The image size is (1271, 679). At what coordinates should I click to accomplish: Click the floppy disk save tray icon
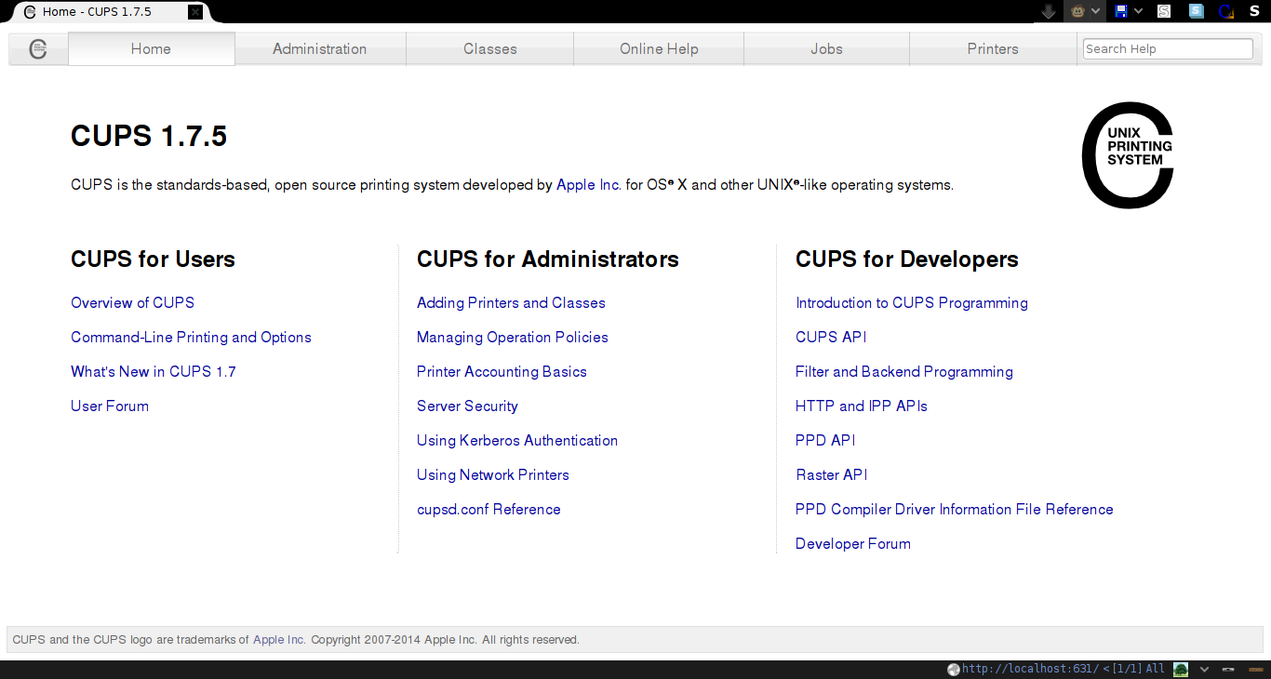pos(1123,10)
